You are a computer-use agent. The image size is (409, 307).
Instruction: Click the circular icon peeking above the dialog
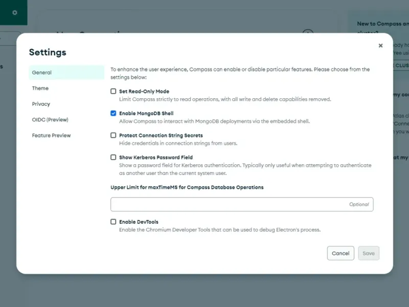click(308, 32)
